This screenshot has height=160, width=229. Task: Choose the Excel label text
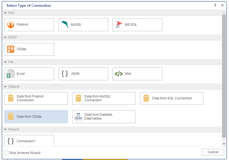(x=21, y=73)
